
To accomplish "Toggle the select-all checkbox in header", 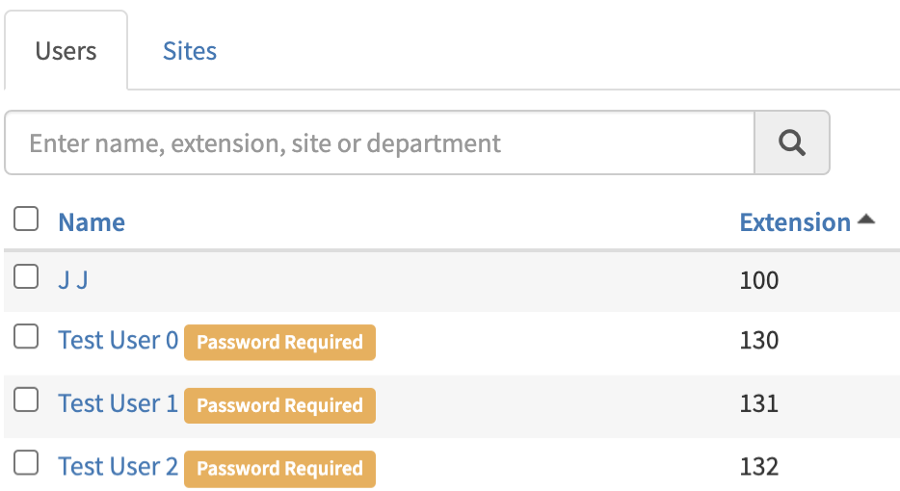I will pyautogui.click(x=26, y=220).
